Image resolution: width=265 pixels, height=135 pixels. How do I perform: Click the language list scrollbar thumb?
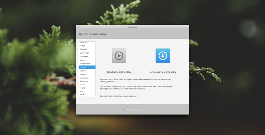pos(95,76)
